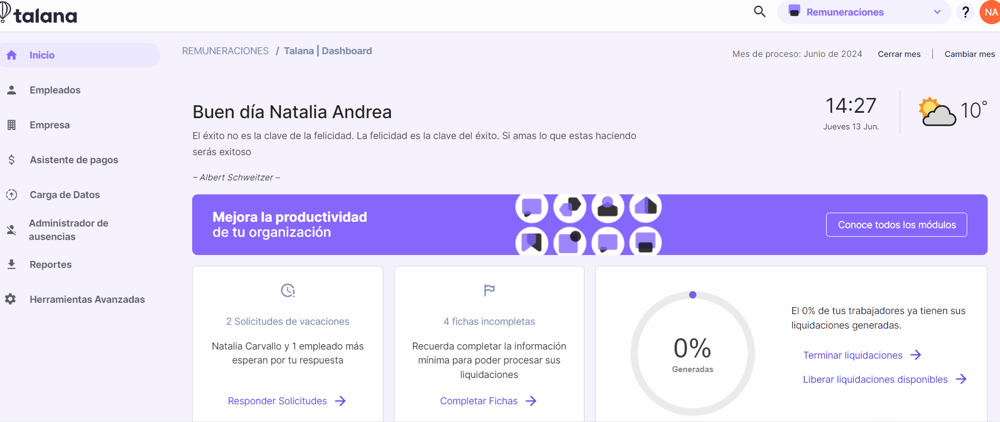Click the arrow next to Responder Solicitudes
This screenshot has height=422, width=1000.
coord(340,401)
